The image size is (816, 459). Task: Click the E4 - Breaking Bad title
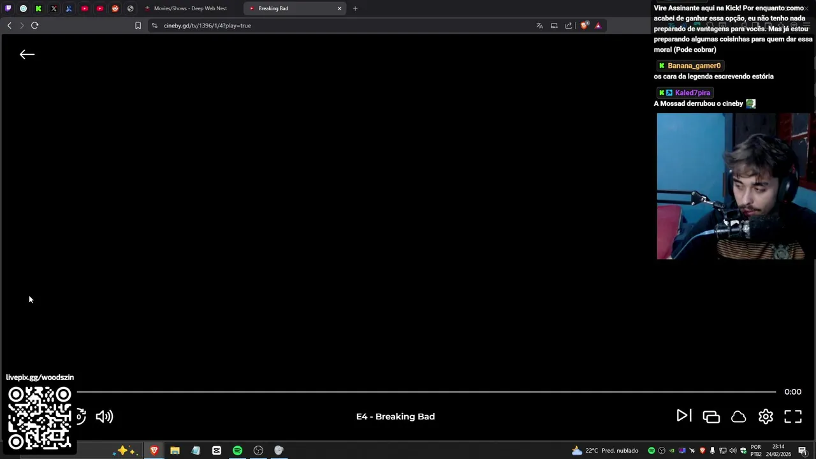coord(395,416)
